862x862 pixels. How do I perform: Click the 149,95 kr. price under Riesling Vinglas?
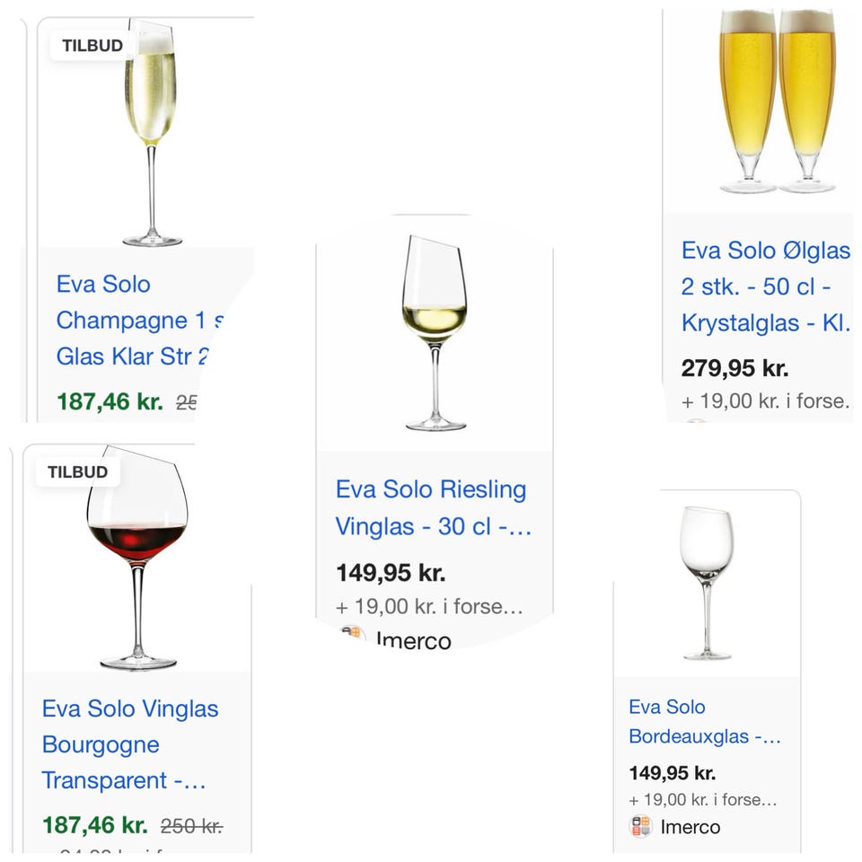[391, 572]
